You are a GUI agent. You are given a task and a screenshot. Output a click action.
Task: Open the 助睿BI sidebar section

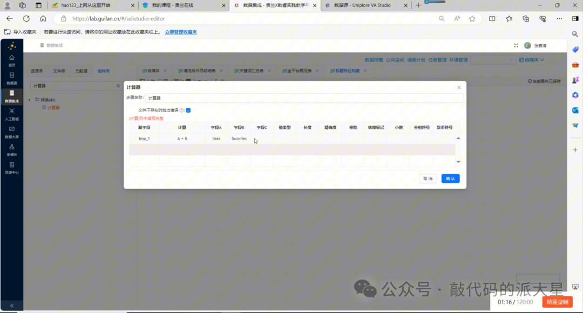pyautogui.click(x=11, y=150)
